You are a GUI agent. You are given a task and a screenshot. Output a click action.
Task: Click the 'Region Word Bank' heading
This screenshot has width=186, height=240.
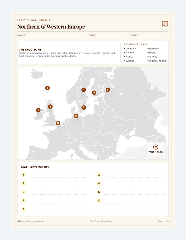pyautogui.click(x=136, y=44)
